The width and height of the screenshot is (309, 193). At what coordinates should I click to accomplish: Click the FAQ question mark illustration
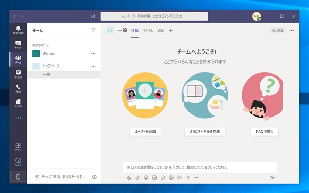coord(262,96)
